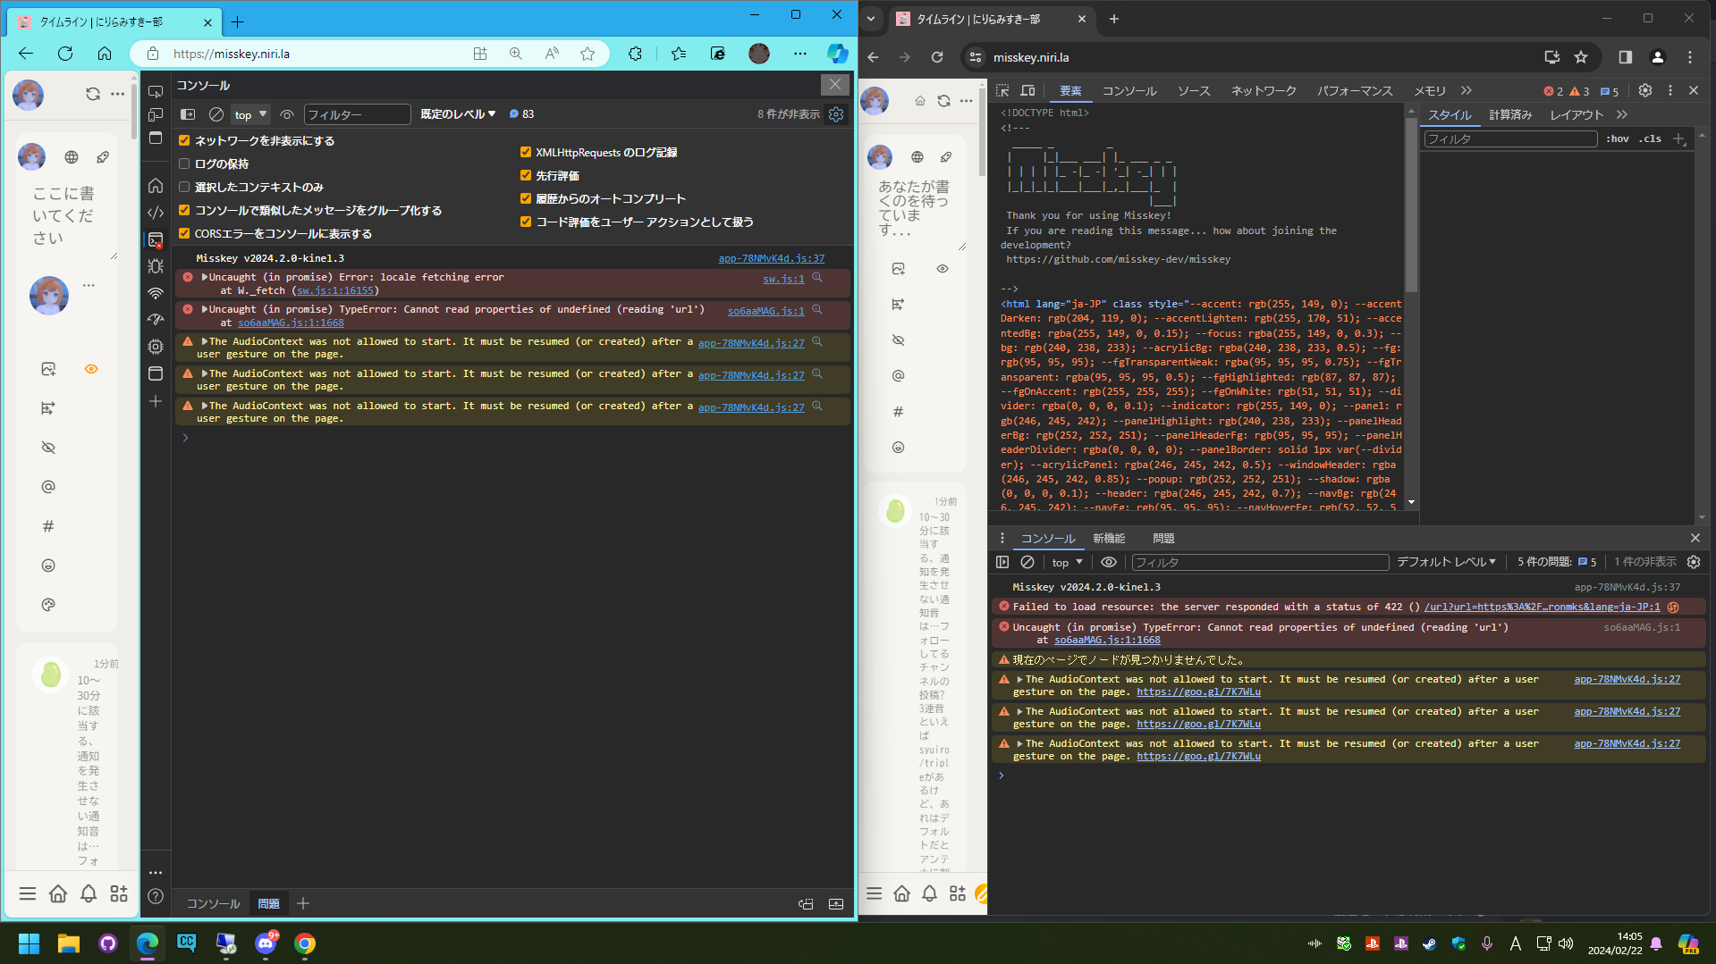Open top context dropdown in Edge console
The image size is (1716, 964).
(x=250, y=114)
